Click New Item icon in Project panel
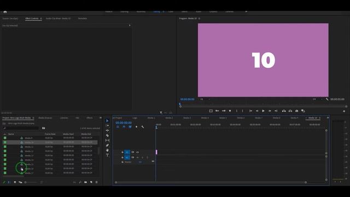The height and width of the screenshot is (197, 350). coord(91,182)
